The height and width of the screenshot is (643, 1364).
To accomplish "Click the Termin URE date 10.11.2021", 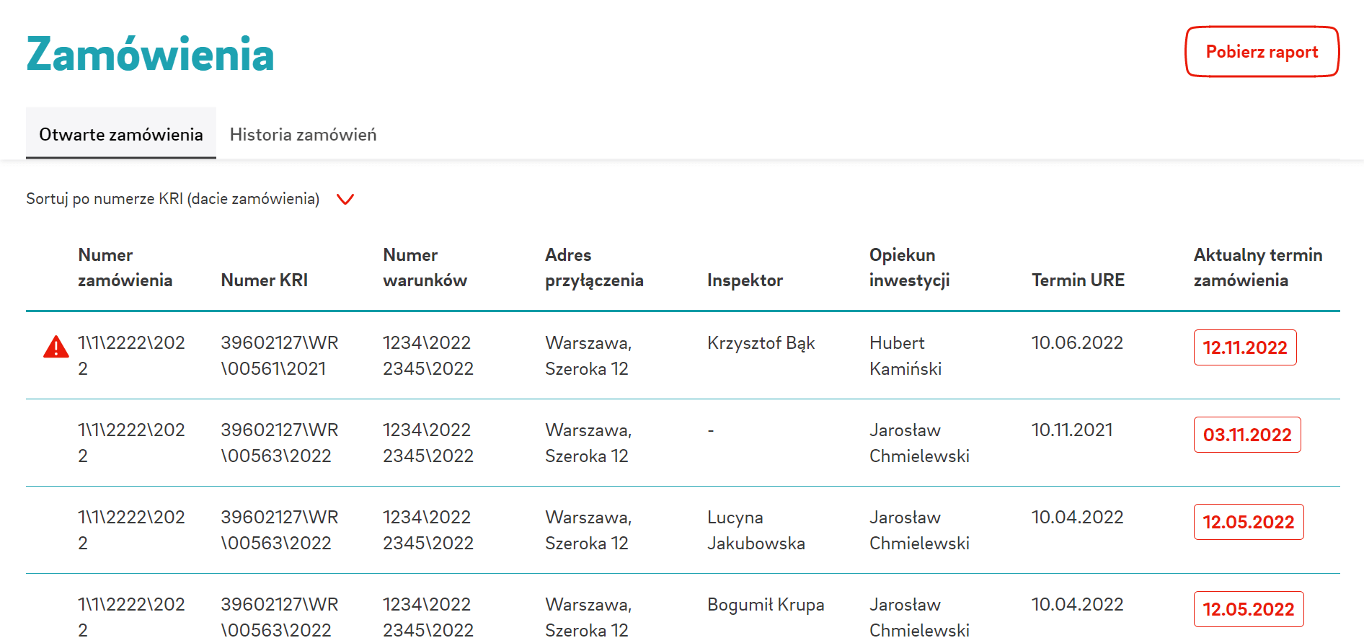I will pos(1072,430).
